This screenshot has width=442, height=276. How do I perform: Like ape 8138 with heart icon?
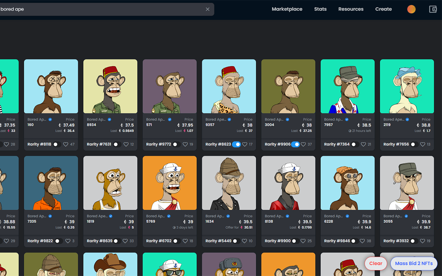tap(304, 241)
